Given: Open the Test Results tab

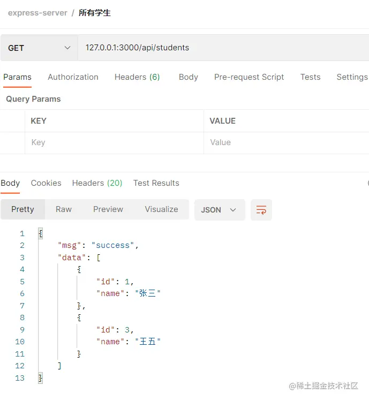Looking at the screenshot, I should 156,183.
